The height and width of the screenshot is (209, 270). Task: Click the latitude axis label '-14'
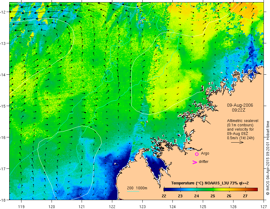pos(3,75)
